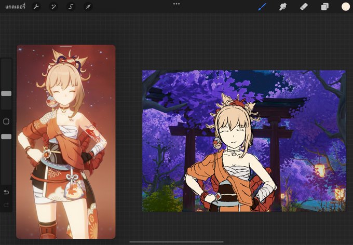Select the Smudge finger tool

pos(283,7)
